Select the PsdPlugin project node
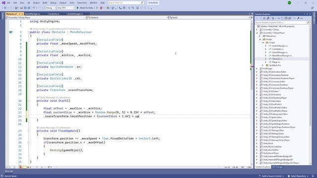Image resolution: width=317 pixels, height=178 pixels. tap(267, 69)
